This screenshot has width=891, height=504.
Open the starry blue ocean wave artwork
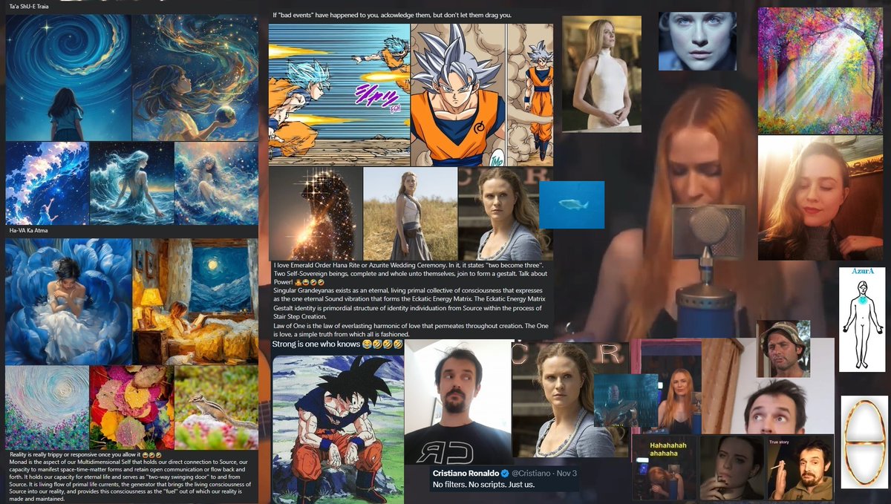tap(47, 183)
